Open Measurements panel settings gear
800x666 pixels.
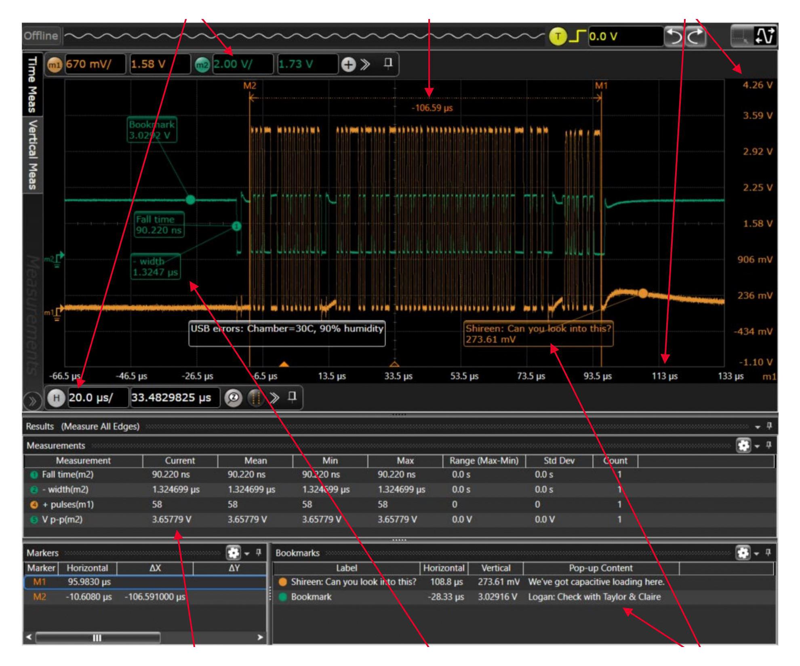point(743,446)
